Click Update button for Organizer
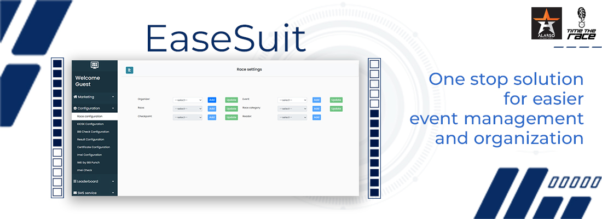602x219 pixels. pos(231,100)
